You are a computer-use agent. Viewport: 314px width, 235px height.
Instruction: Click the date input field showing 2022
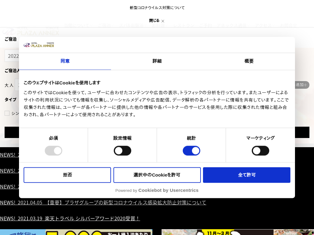point(12,56)
